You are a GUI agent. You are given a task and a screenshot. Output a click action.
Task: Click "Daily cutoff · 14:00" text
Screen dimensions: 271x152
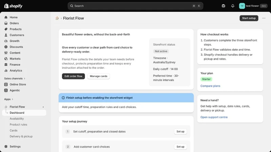click(x=165, y=69)
